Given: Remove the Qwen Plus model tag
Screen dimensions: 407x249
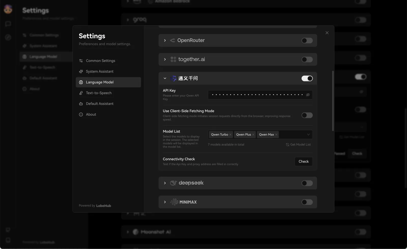Looking at the screenshot, I should point(253,135).
